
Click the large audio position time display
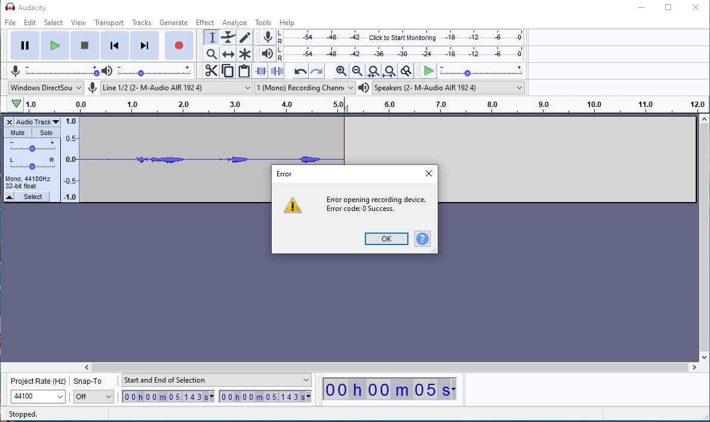[x=389, y=390]
